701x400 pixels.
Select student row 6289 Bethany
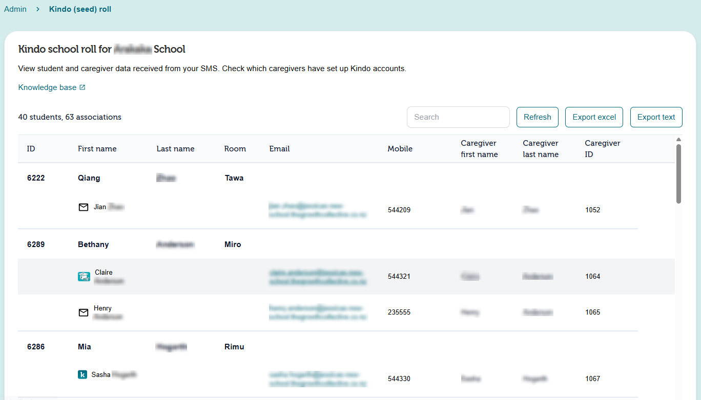coord(328,245)
